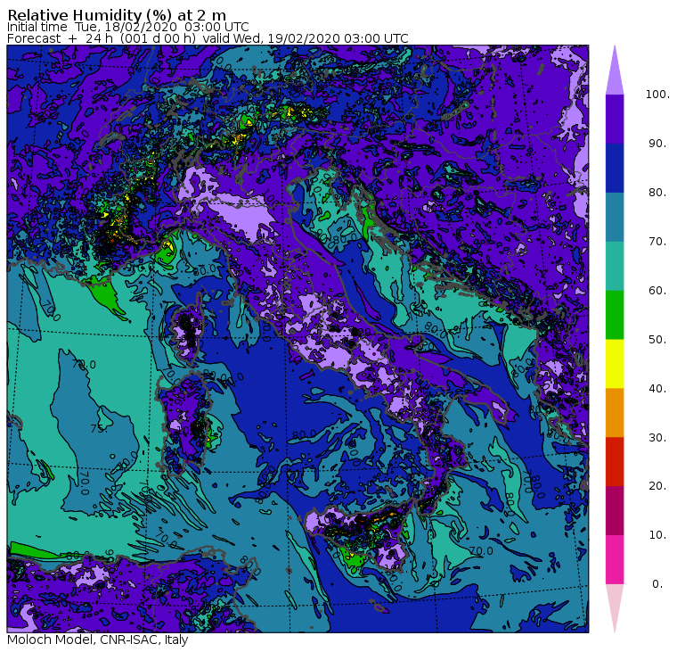Pick the orange 30–40 colorbar segment
Screen dimensions: 677x652
pyautogui.click(x=615, y=413)
